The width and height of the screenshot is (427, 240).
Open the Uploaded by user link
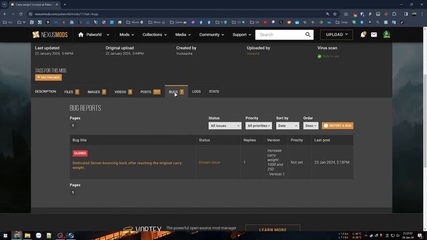pyautogui.click(x=253, y=53)
